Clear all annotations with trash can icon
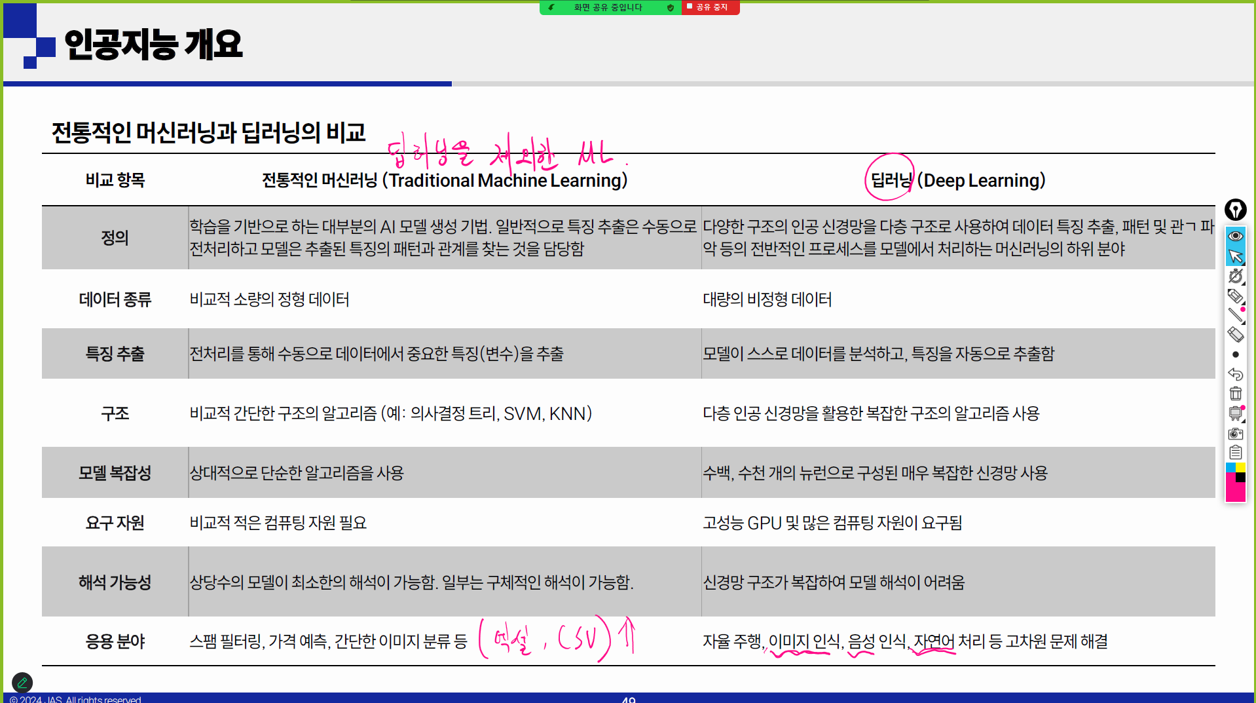The image size is (1256, 703). pyautogui.click(x=1235, y=394)
